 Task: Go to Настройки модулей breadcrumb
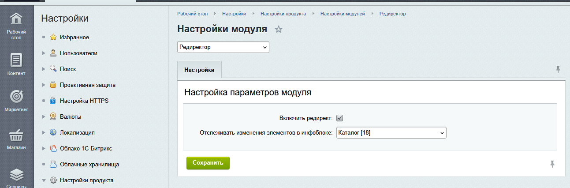pyautogui.click(x=343, y=14)
